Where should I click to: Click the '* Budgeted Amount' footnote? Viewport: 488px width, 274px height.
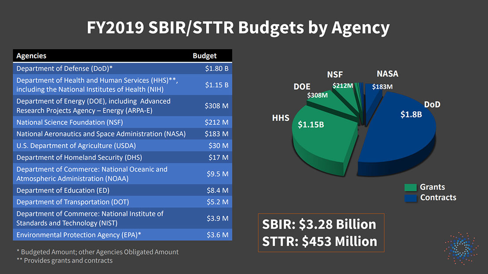(x=98, y=252)
